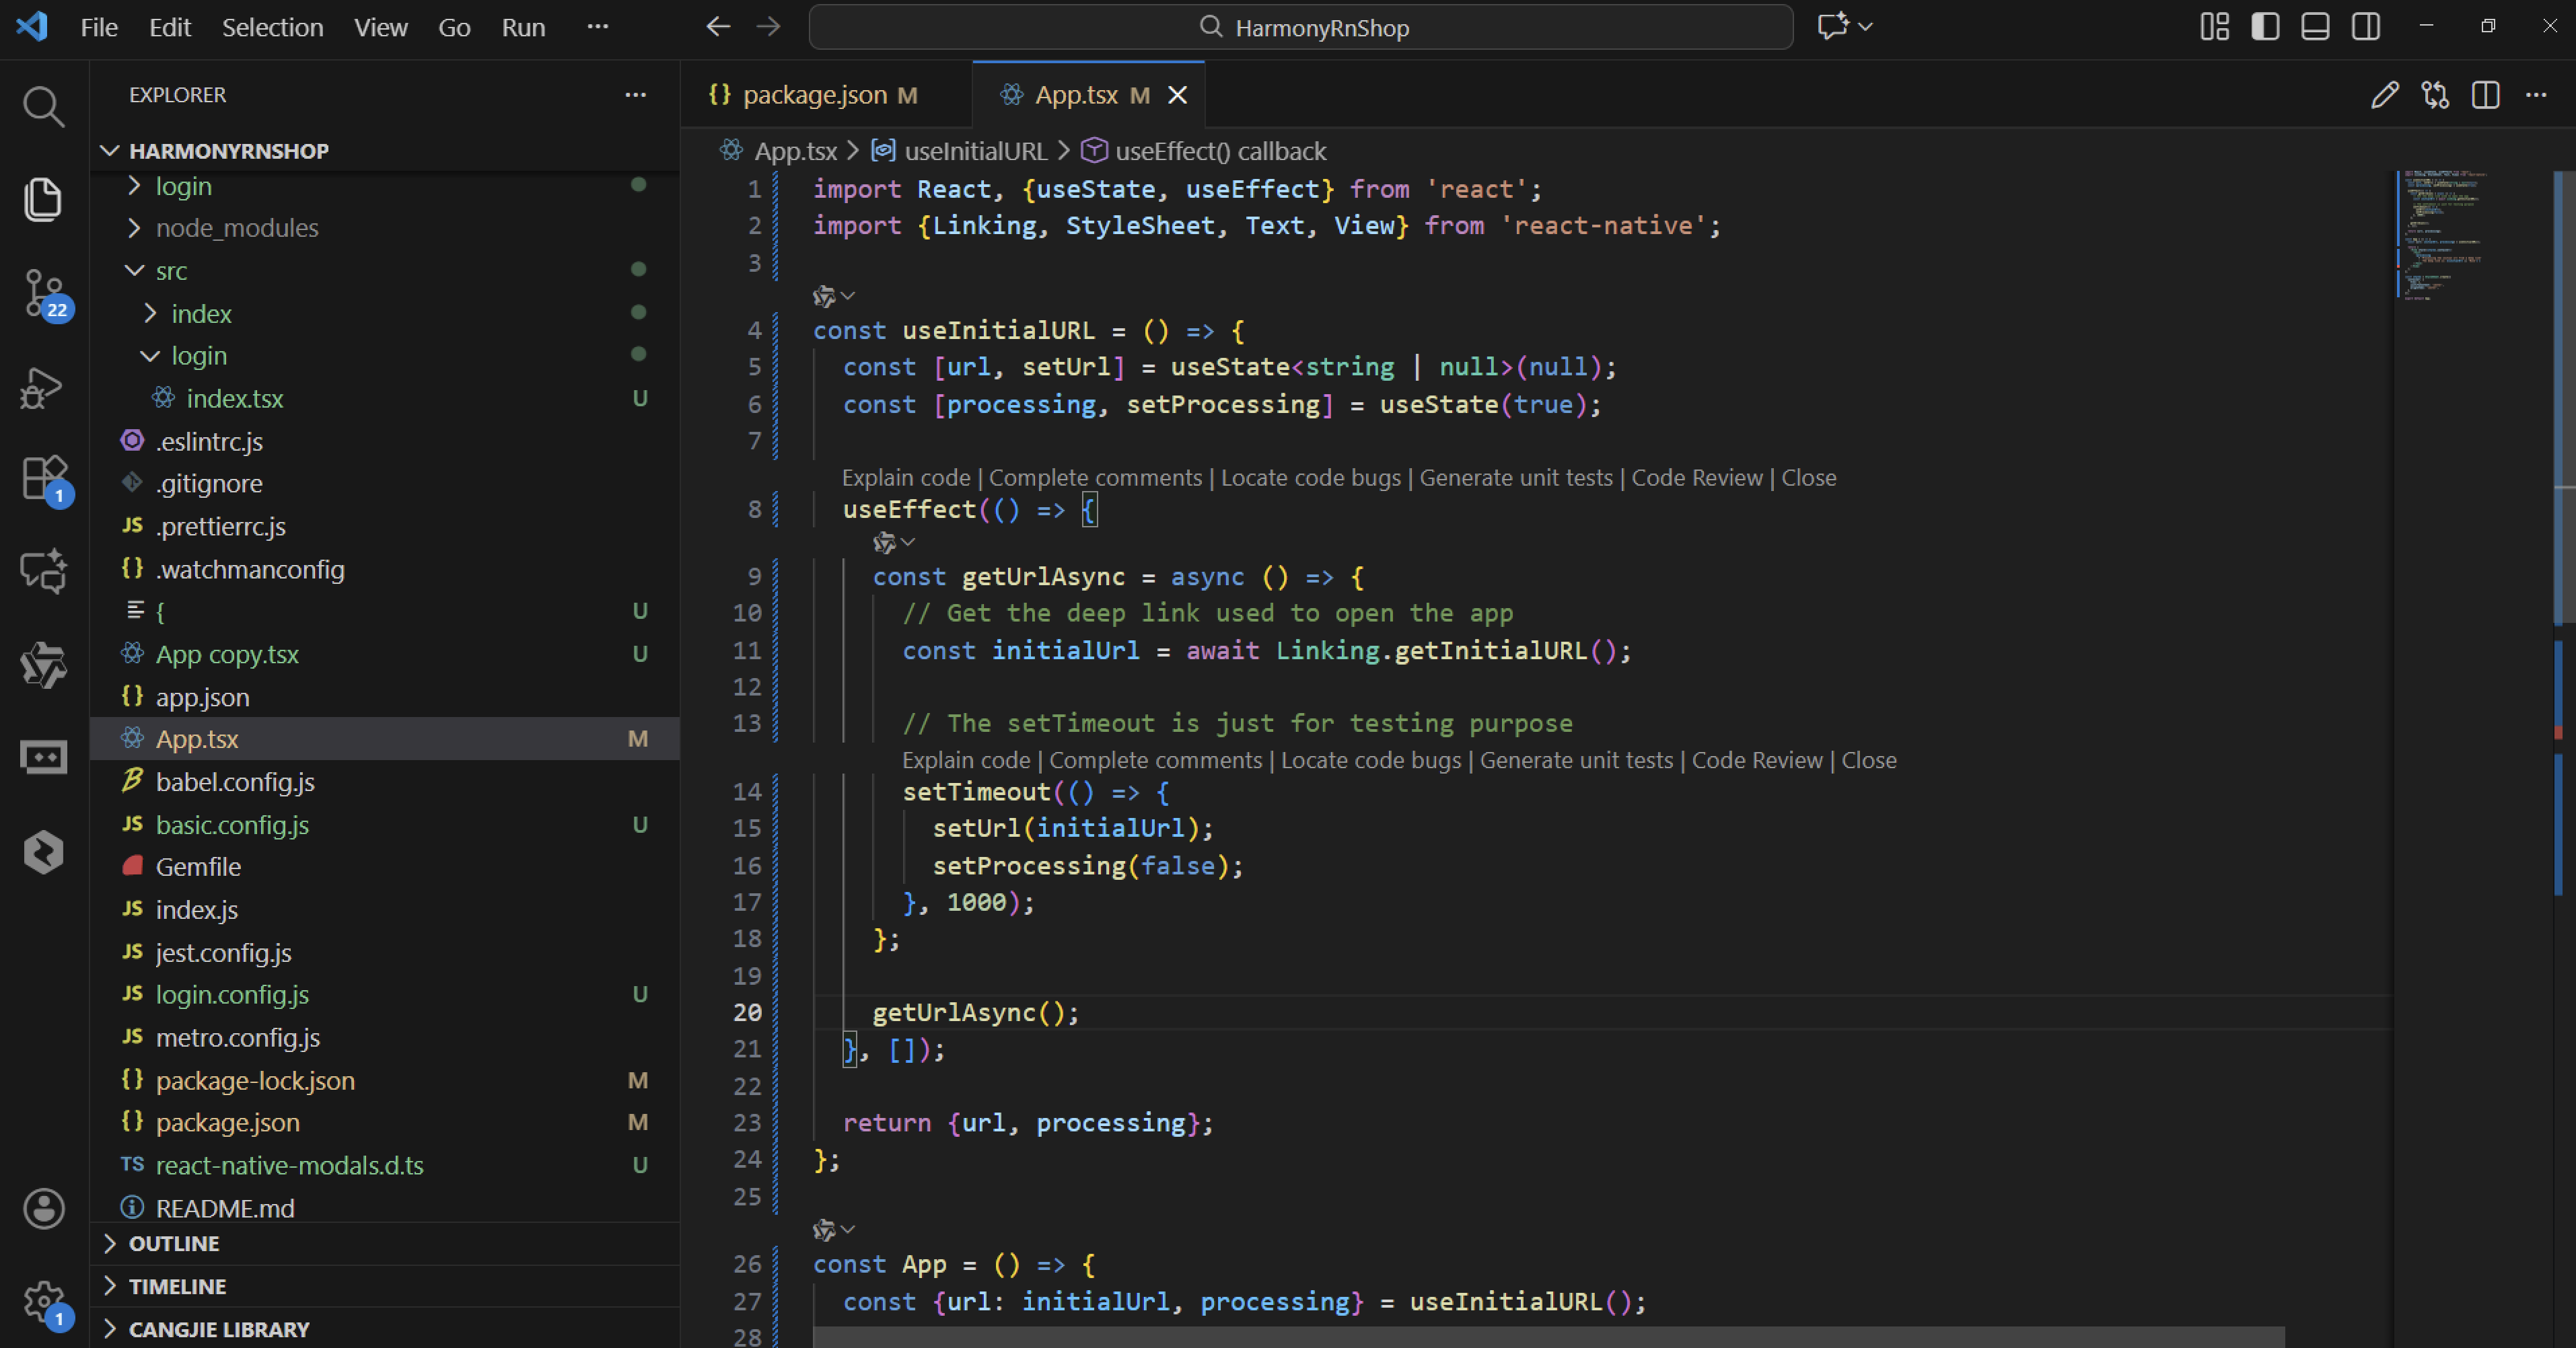Viewport: 2576px width, 1348px height.
Task: Switch to the package.json tab
Action: (x=814, y=95)
